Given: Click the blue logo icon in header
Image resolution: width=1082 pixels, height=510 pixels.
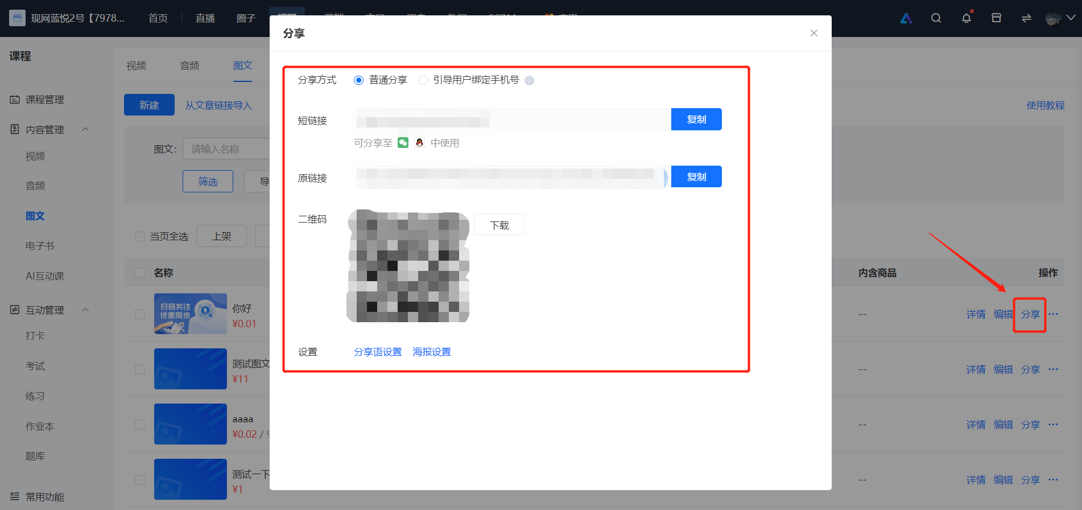Looking at the screenshot, I should [x=906, y=18].
